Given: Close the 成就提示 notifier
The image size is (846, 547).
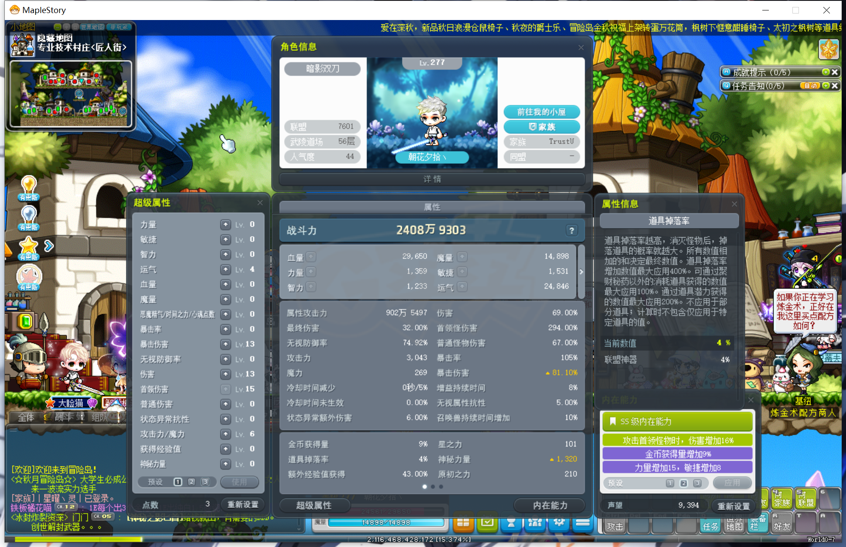Looking at the screenshot, I should pyautogui.click(x=835, y=72).
